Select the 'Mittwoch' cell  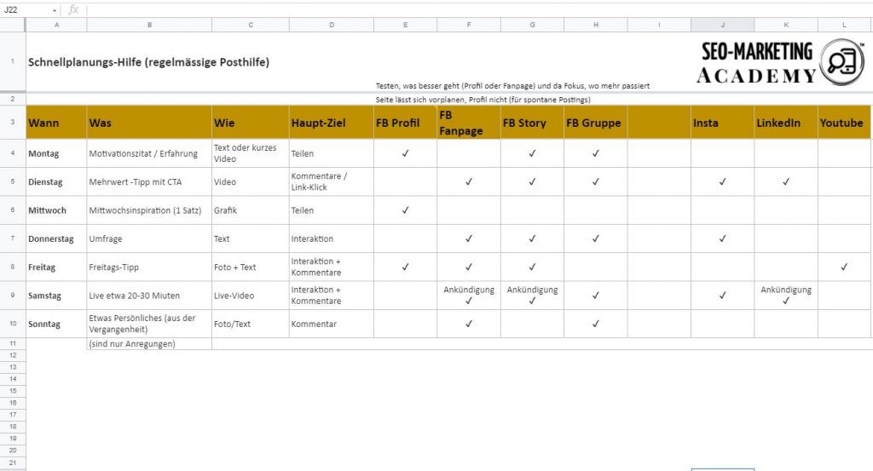(56, 210)
